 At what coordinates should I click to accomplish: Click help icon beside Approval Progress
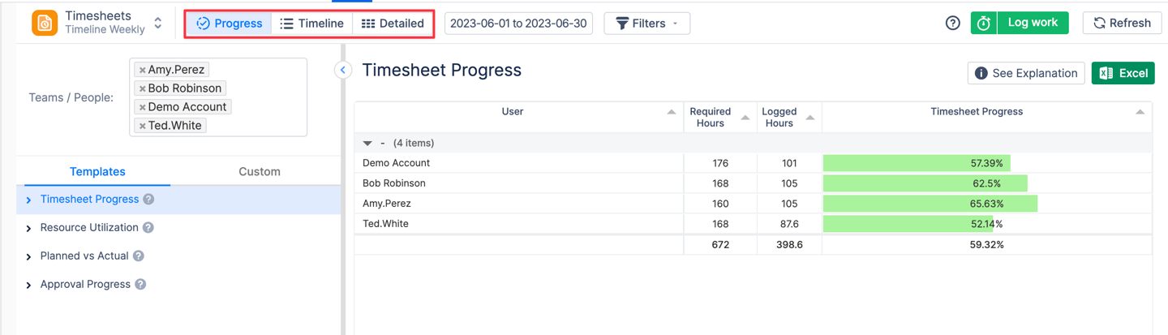(141, 285)
